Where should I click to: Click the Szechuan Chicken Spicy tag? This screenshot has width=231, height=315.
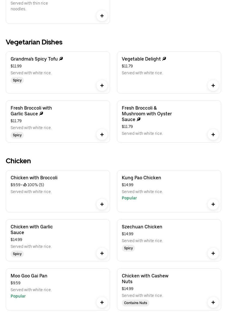coord(128,248)
